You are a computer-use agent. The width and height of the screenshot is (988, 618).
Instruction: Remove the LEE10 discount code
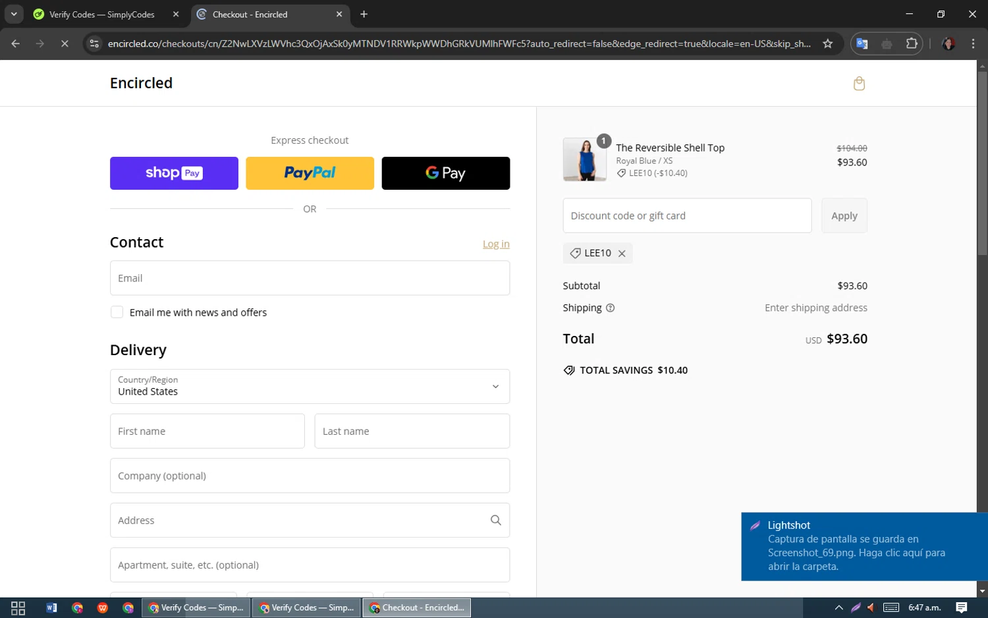(622, 254)
